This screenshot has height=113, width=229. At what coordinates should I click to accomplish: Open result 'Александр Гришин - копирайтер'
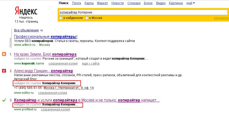tap(44, 71)
